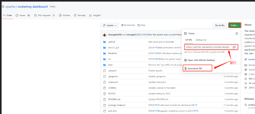Click the Actions play icon

click(60, 15)
